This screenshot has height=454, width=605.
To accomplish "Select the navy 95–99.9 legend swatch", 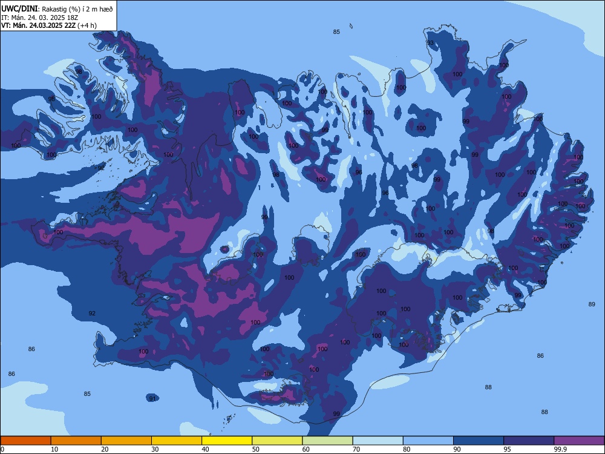I will click(529, 441).
